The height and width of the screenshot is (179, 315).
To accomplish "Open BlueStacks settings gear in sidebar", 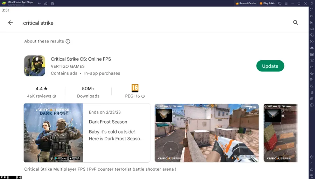I will (x=312, y=157).
